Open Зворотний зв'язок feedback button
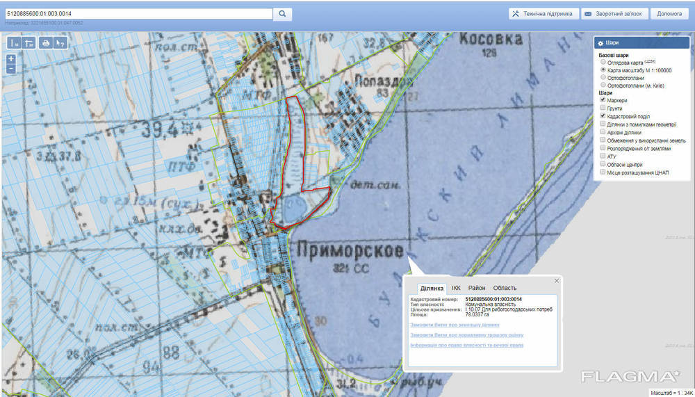The height and width of the screenshot is (397, 695). 613,13
